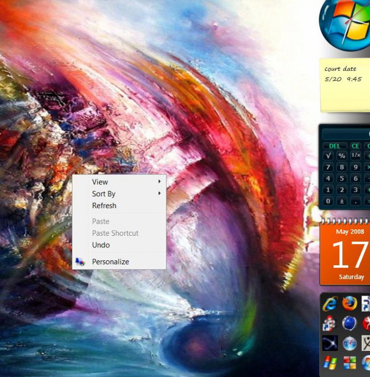Click calculator digit 4
This screenshot has height=377, width=370.
328,178
